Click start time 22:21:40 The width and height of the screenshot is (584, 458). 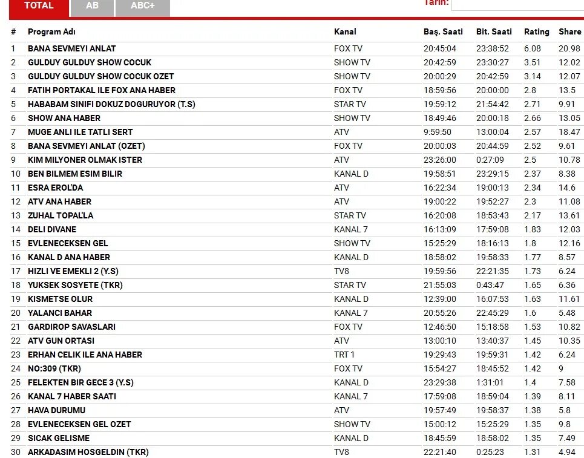coord(440,452)
